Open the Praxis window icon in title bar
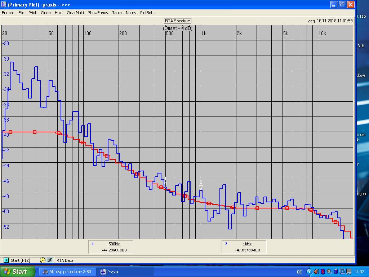 [x=4, y=5]
